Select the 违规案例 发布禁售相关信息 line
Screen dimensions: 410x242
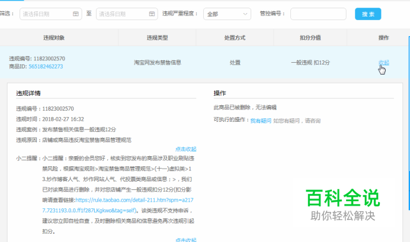click(66, 130)
